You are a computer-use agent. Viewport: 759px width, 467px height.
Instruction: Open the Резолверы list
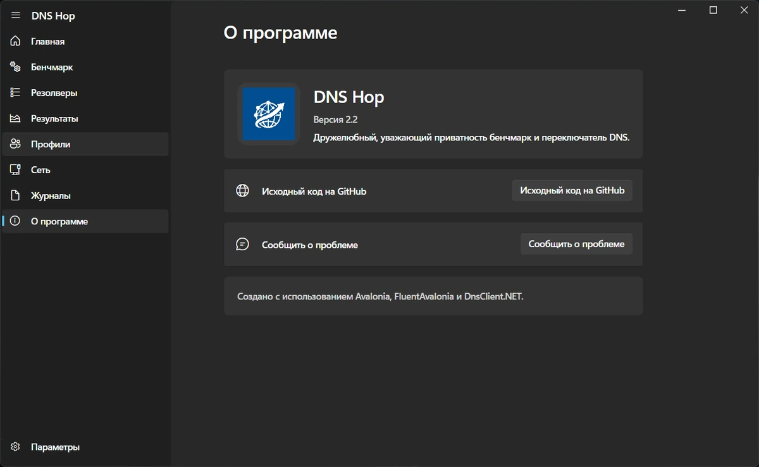[x=85, y=93]
